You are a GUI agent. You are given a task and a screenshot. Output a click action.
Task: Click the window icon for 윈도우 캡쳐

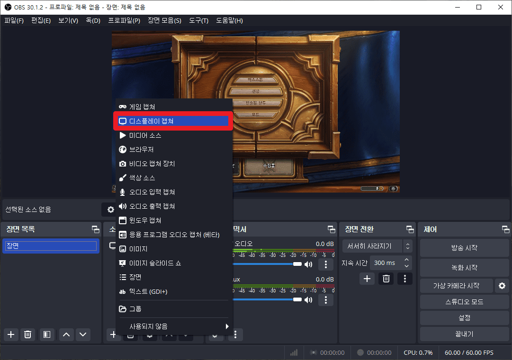tap(123, 220)
